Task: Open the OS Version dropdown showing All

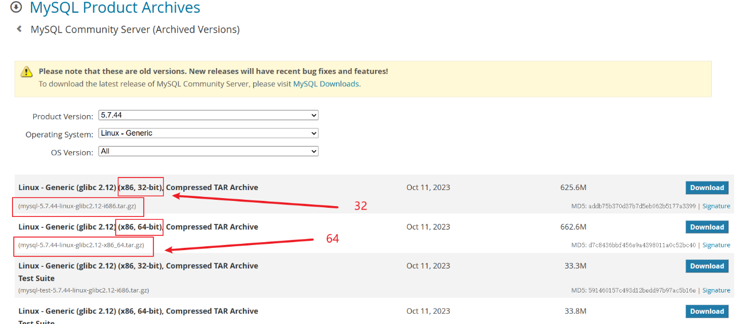Action: tap(208, 151)
